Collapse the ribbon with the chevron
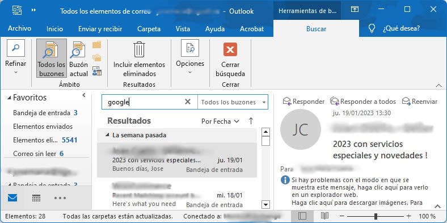 (439, 85)
